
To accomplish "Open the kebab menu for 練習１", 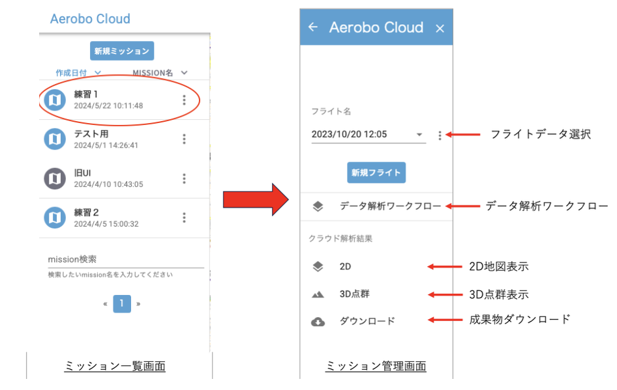I will pyautogui.click(x=184, y=100).
